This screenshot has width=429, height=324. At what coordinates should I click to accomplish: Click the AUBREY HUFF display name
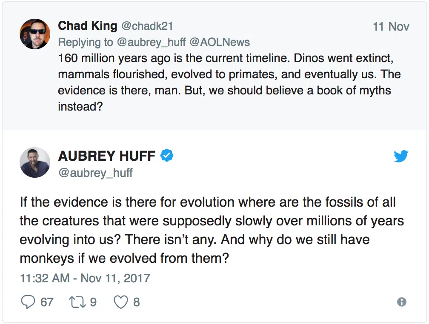click(x=107, y=156)
